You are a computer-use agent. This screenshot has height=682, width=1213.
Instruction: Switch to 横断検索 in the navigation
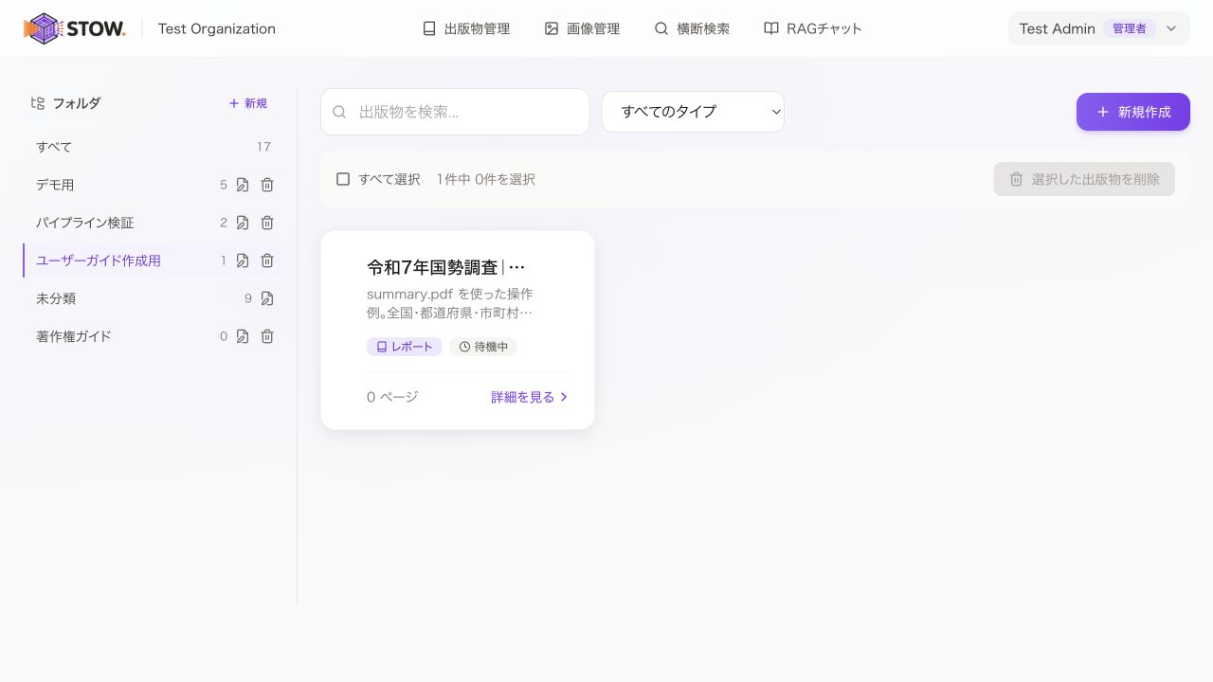point(692,28)
